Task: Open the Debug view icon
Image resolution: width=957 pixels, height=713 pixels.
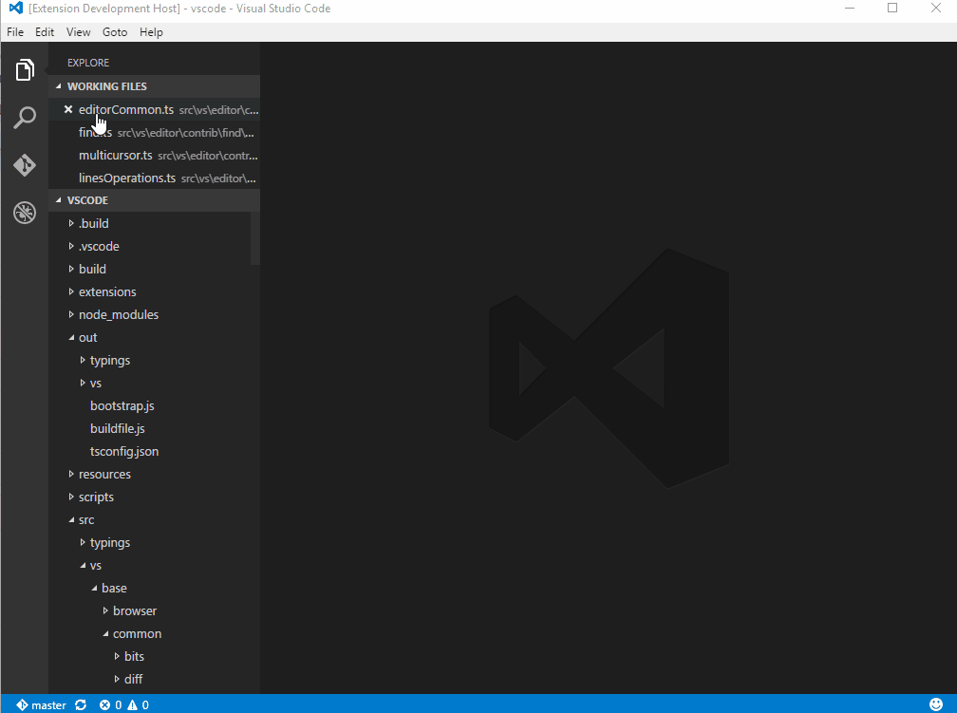Action: [x=25, y=213]
